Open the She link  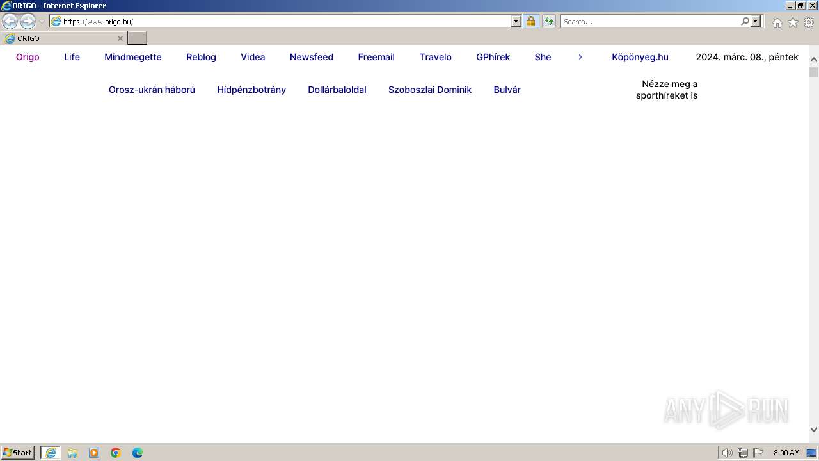(x=543, y=57)
